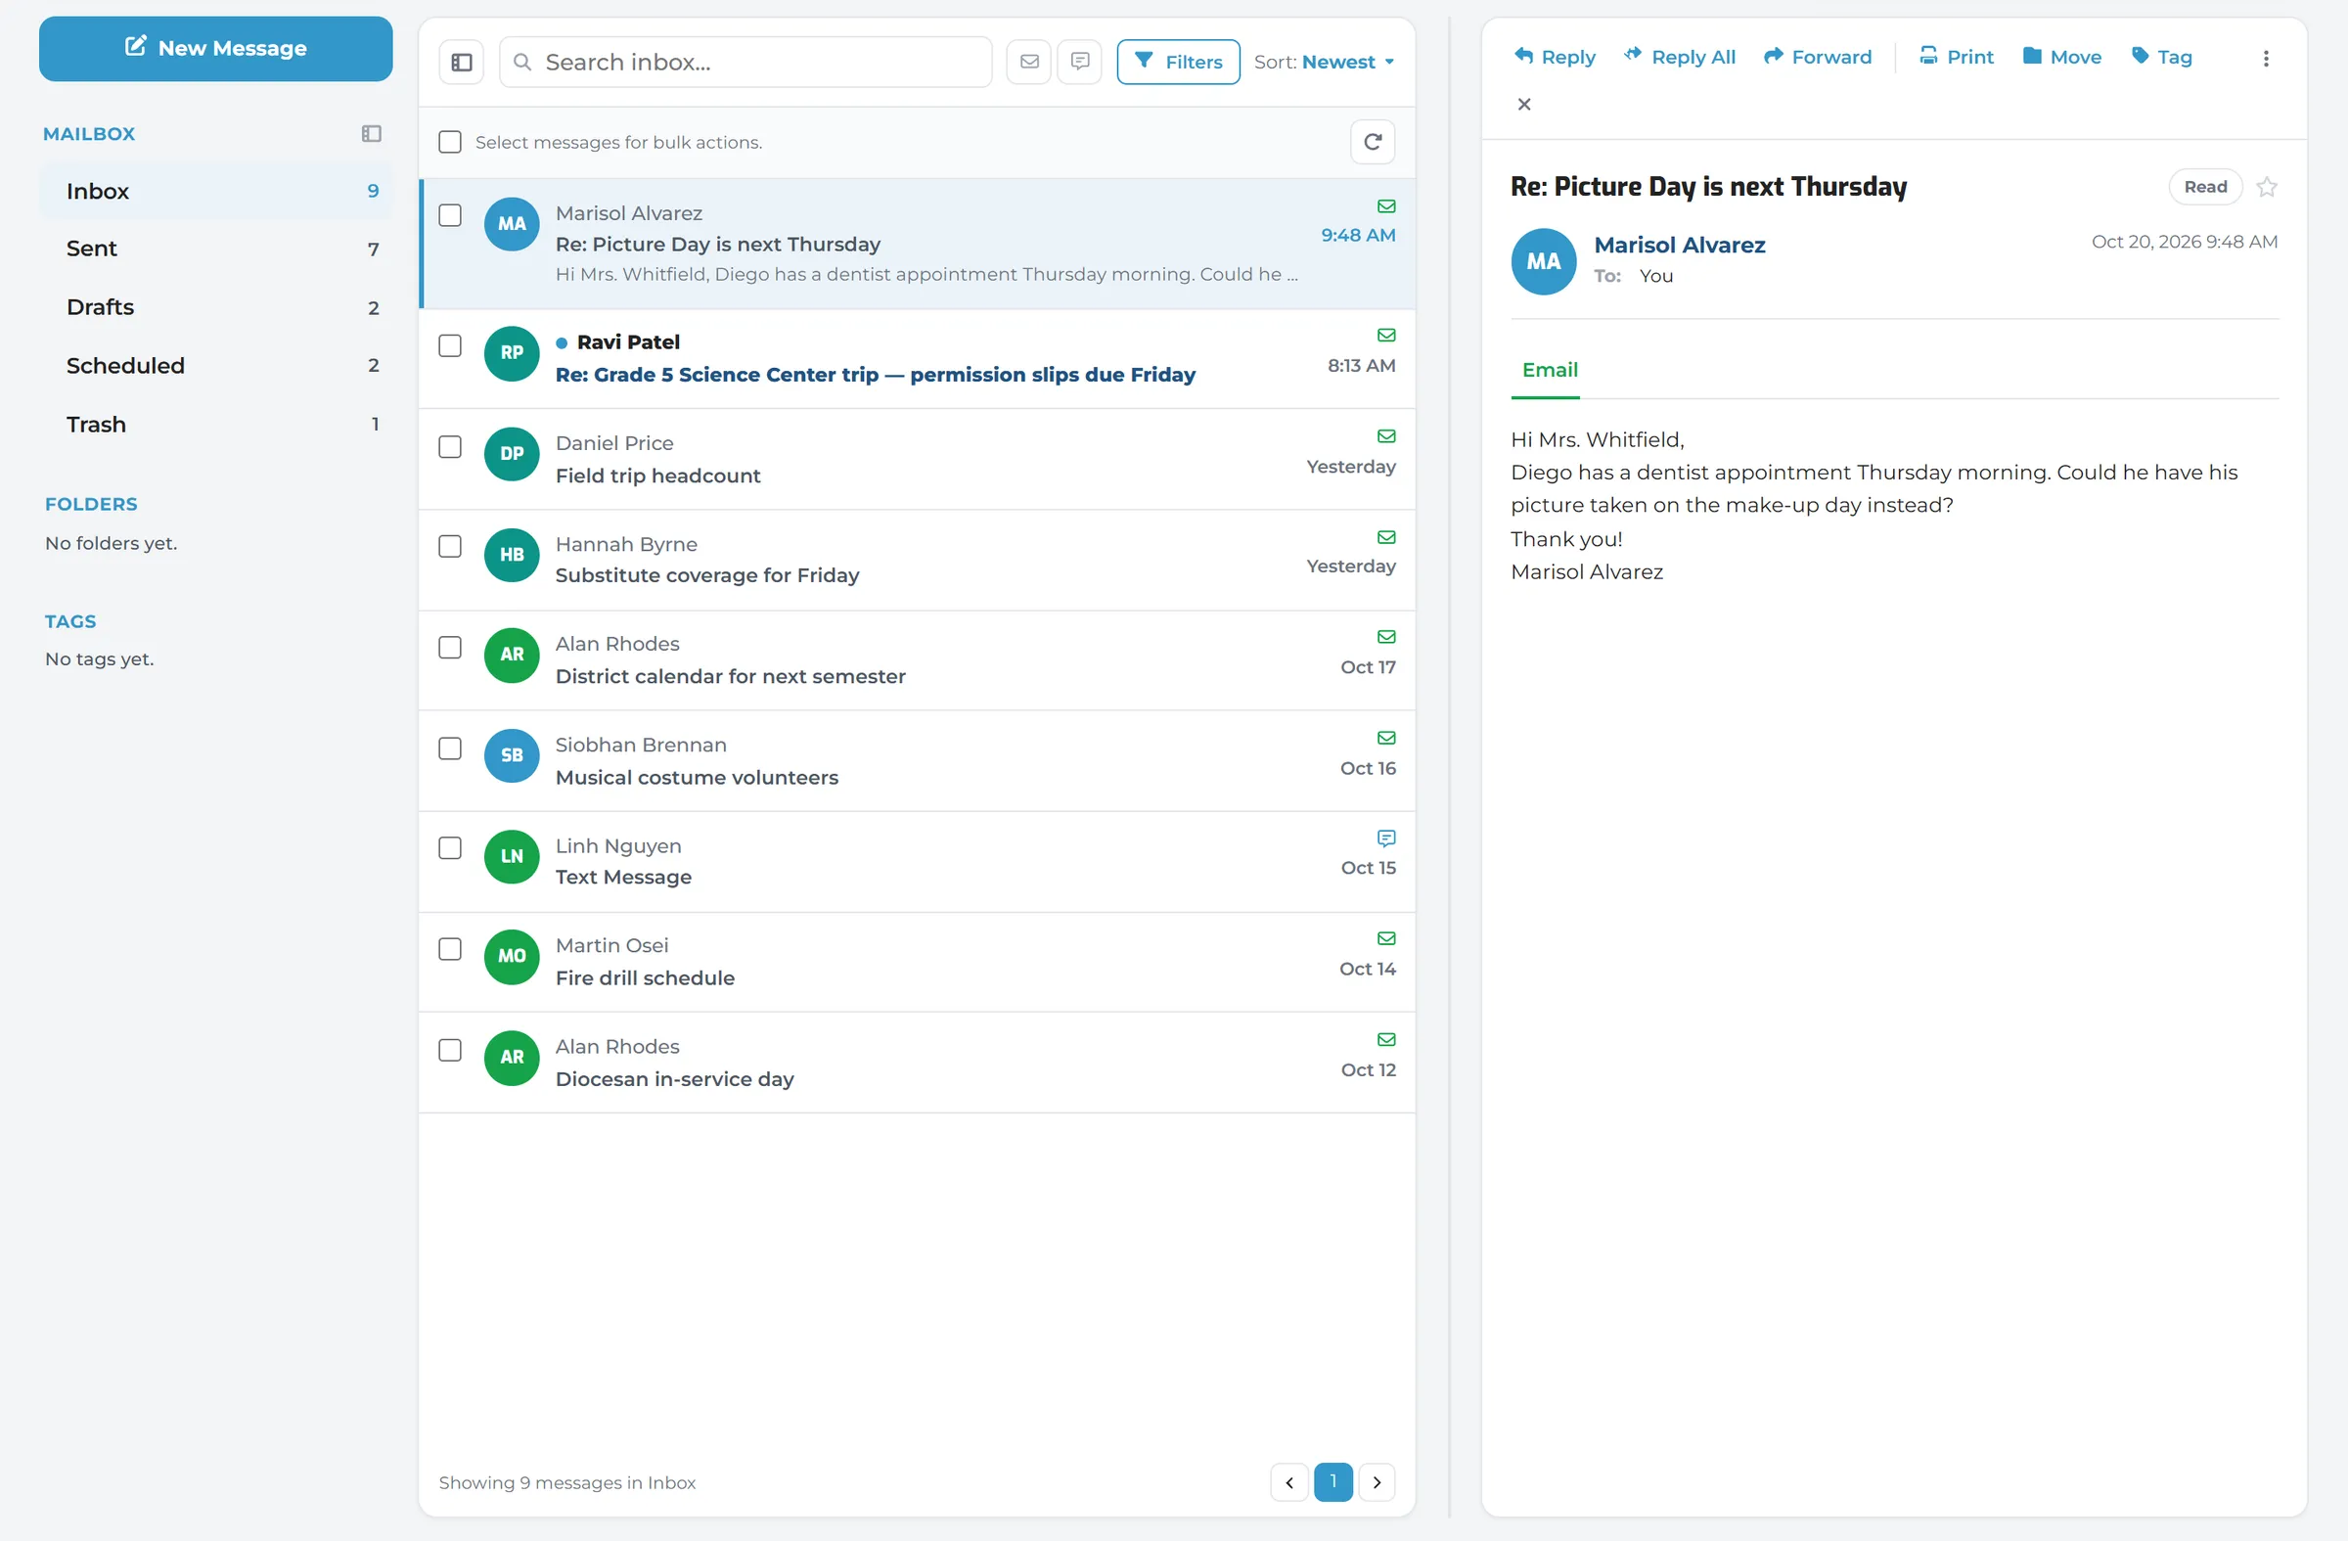Select the Marisol Alvarez message checkbox
This screenshot has width=2348, height=1541.
pyautogui.click(x=450, y=215)
